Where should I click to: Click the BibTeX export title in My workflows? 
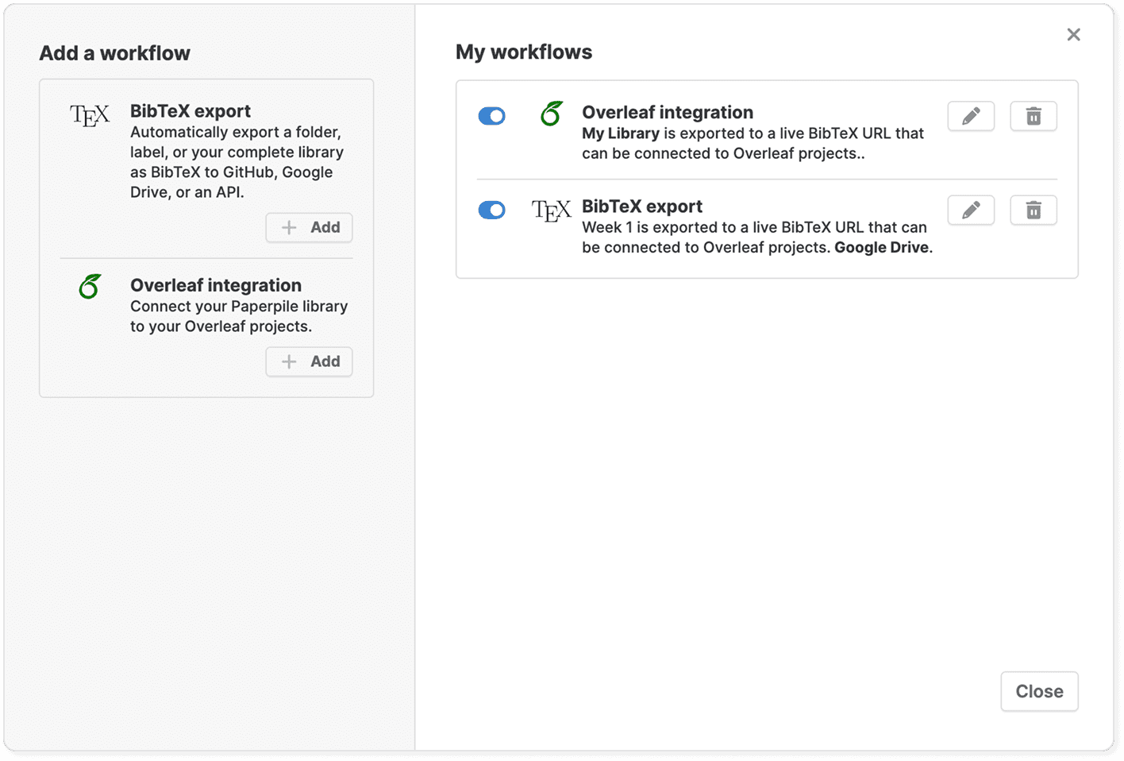click(x=641, y=207)
